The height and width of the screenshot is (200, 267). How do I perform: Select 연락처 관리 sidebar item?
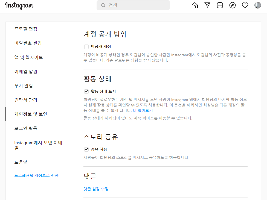(26, 100)
